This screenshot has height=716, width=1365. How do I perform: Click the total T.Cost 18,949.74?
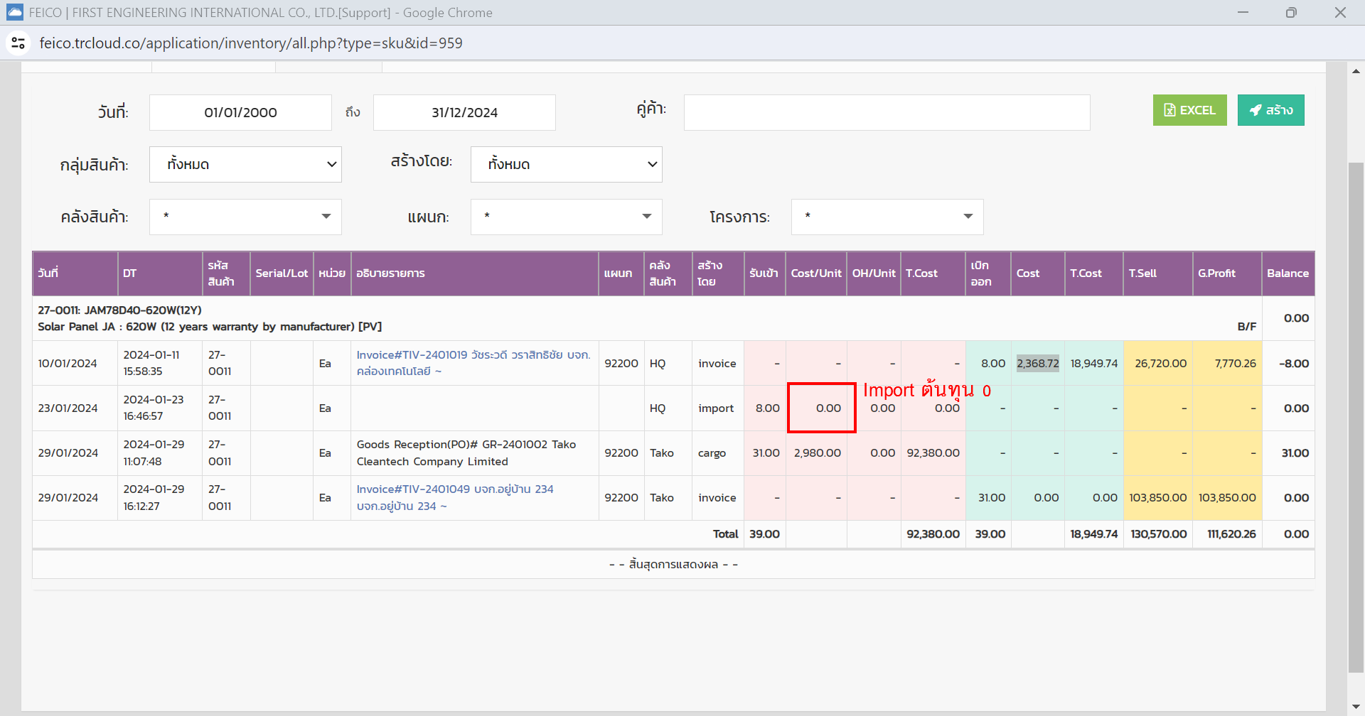(1093, 534)
